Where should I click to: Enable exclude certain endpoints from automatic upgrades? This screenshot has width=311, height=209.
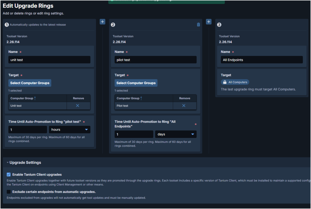point(9,192)
